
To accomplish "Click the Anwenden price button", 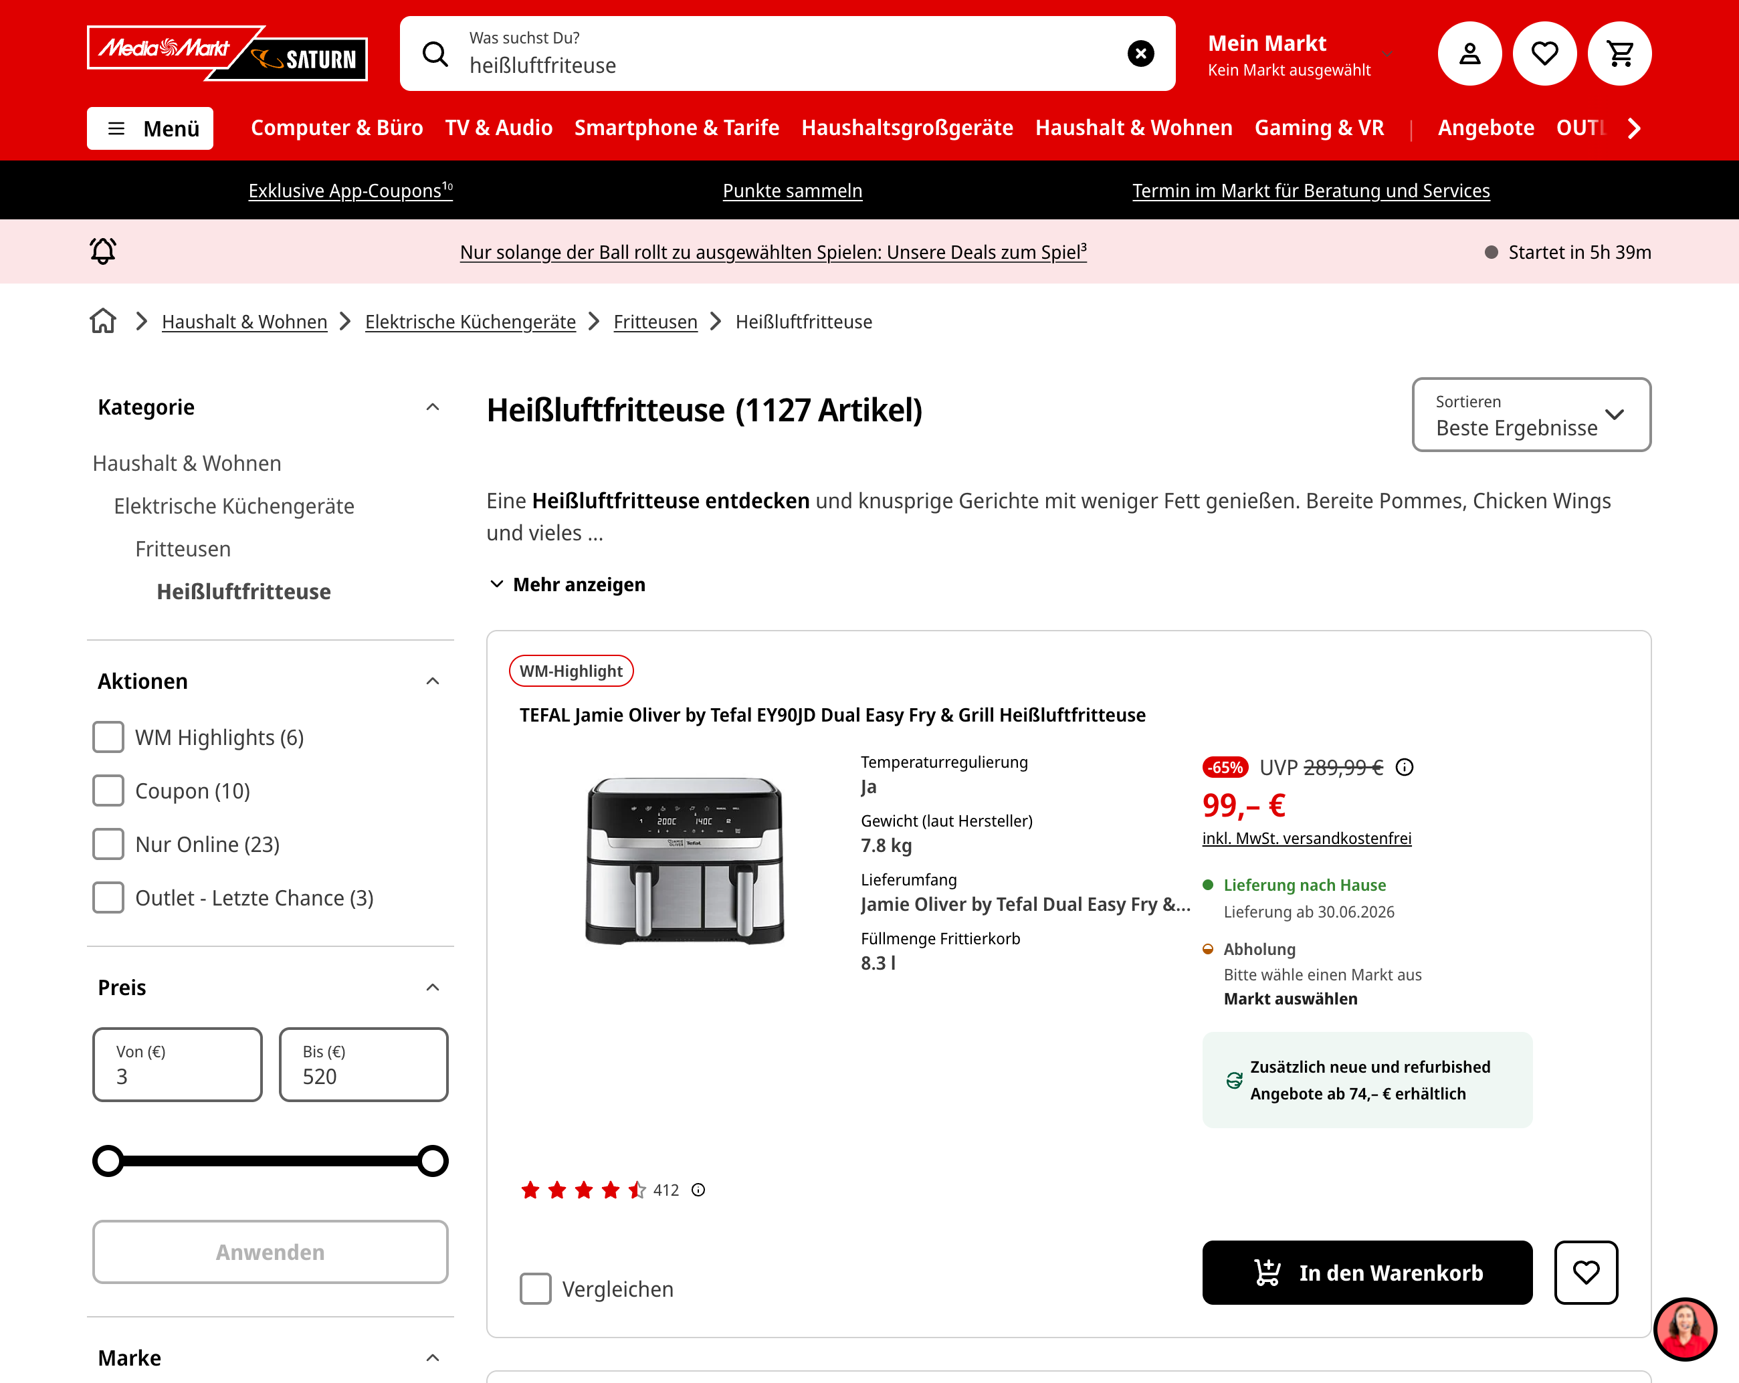I will [x=270, y=1251].
